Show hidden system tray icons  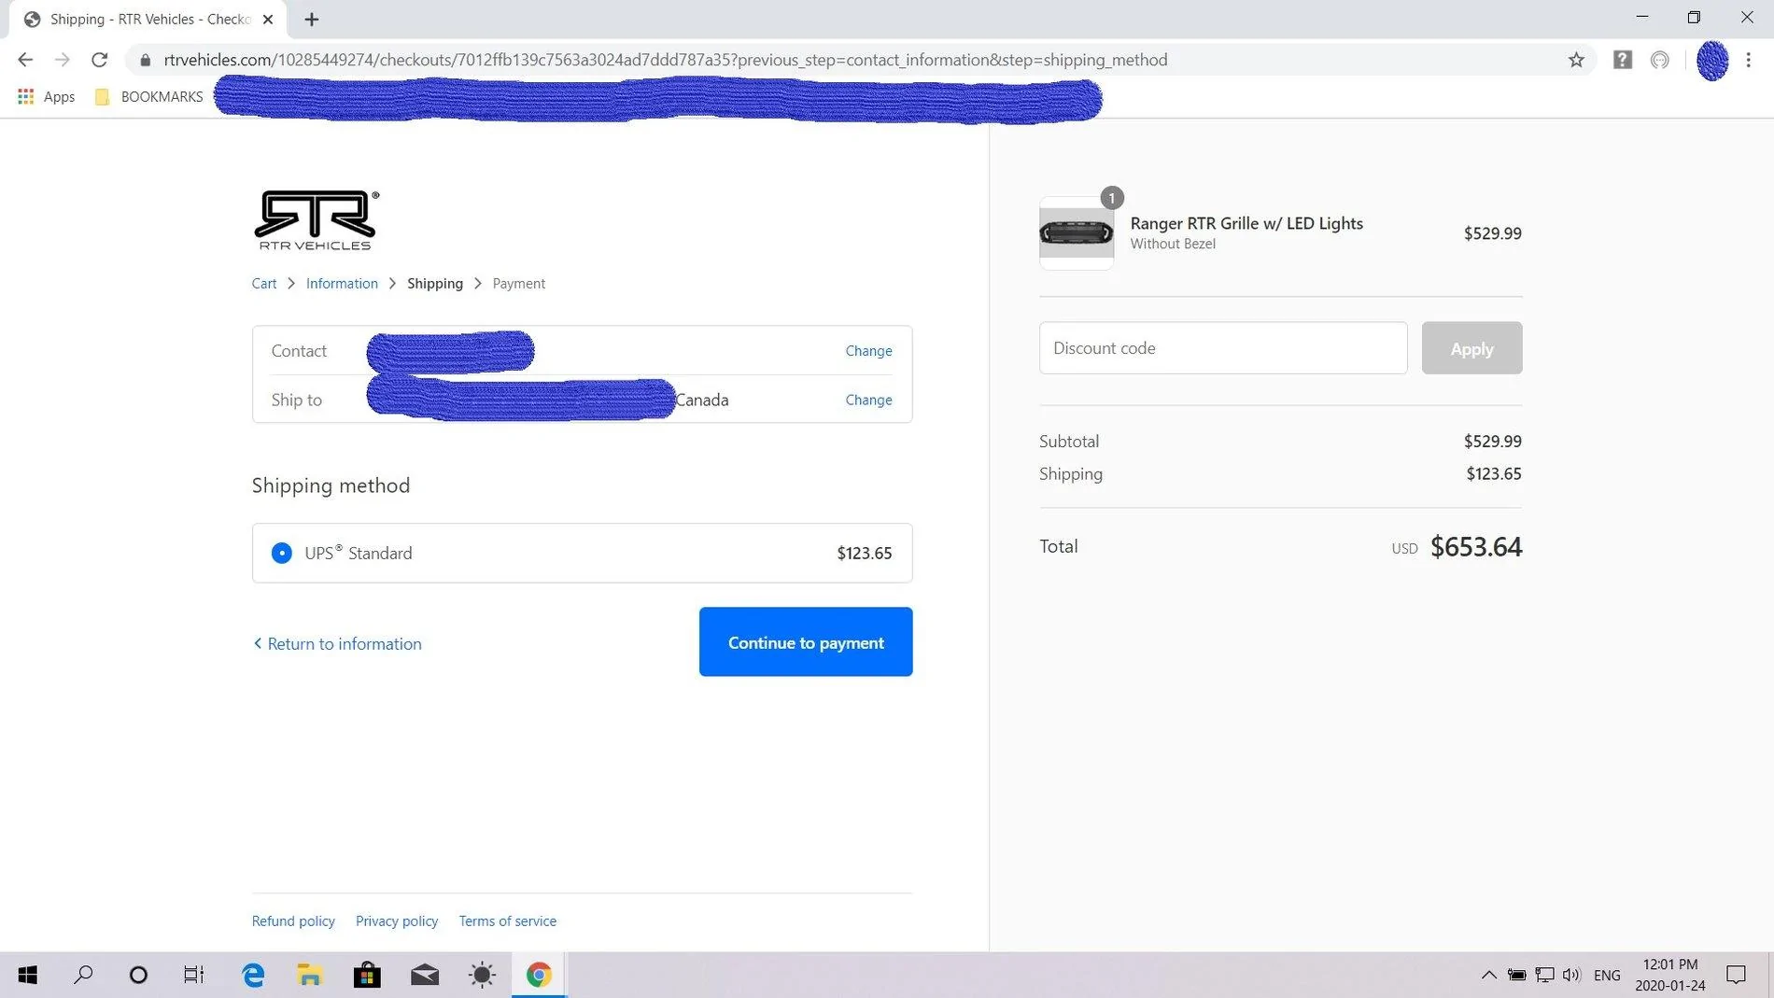(x=1488, y=975)
